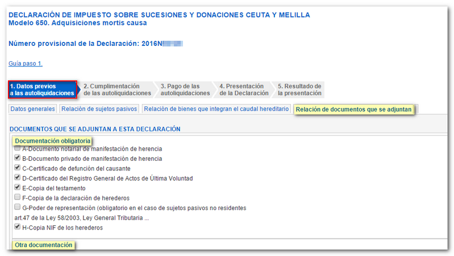Click the 'DECLARACIÓN DE IMPUESTO SOBRE SUCESIONES' title
The width and height of the screenshot is (454, 256).
[x=159, y=15]
